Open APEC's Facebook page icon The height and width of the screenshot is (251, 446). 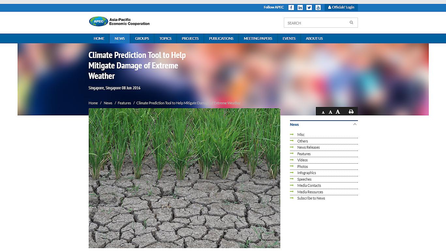tap(291, 7)
